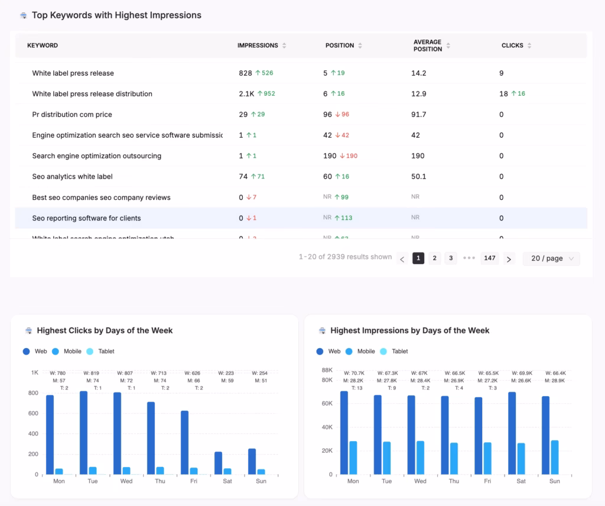
Task: Go to page 2 of results
Action: [434, 258]
